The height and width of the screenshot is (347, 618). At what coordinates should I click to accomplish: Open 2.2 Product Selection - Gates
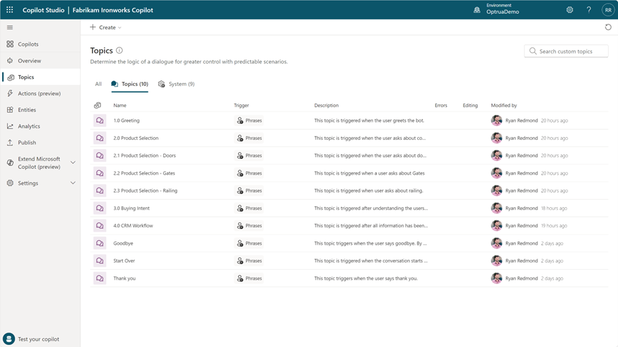pyautogui.click(x=144, y=173)
